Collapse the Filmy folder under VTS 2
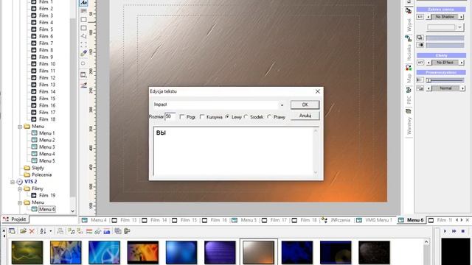The width and height of the screenshot is (472, 265). [x=20, y=188]
